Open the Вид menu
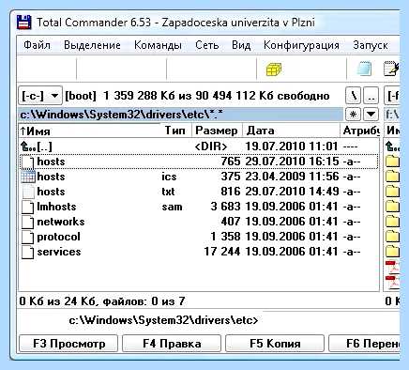 pos(241,45)
